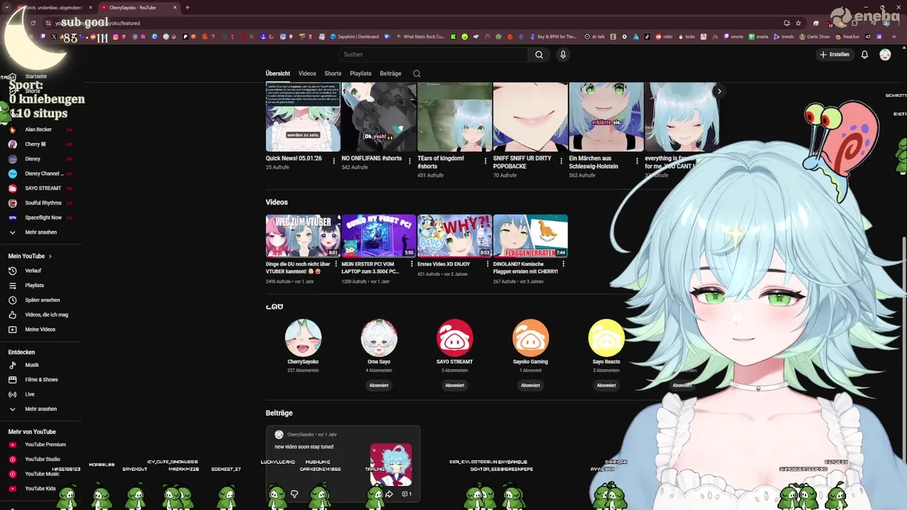Click the YouTube search magnifier button

point(539,55)
